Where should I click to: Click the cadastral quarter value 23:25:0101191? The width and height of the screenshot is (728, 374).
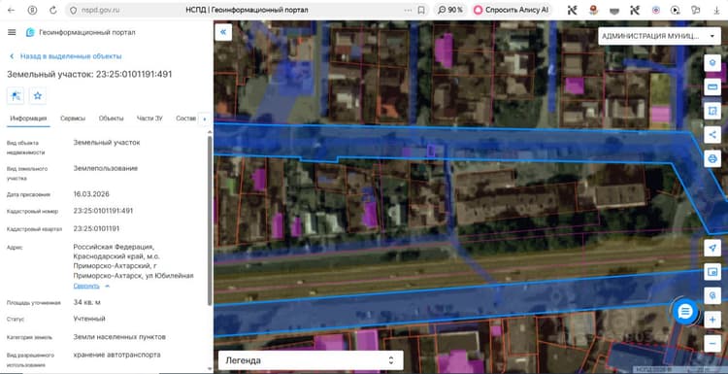coord(96,228)
